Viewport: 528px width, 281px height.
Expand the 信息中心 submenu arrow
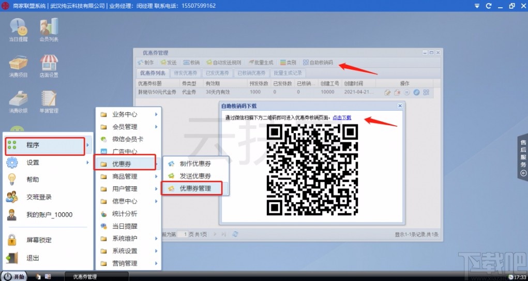156,201
